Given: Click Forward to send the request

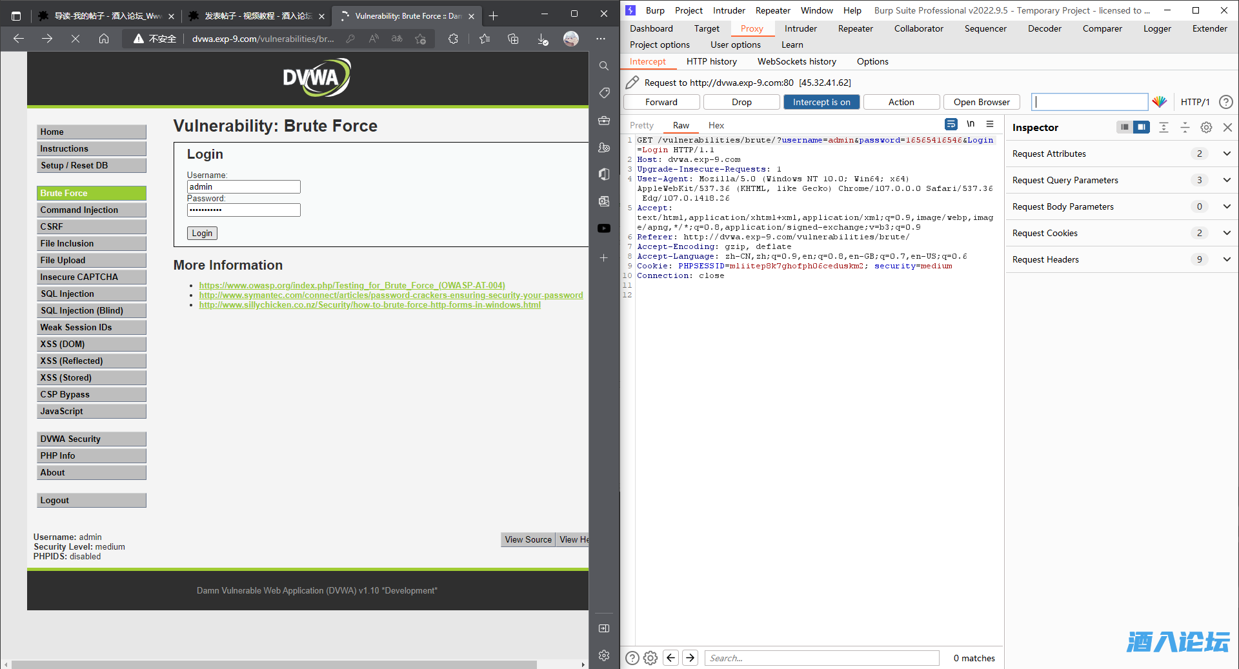Looking at the screenshot, I should [661, 102].
